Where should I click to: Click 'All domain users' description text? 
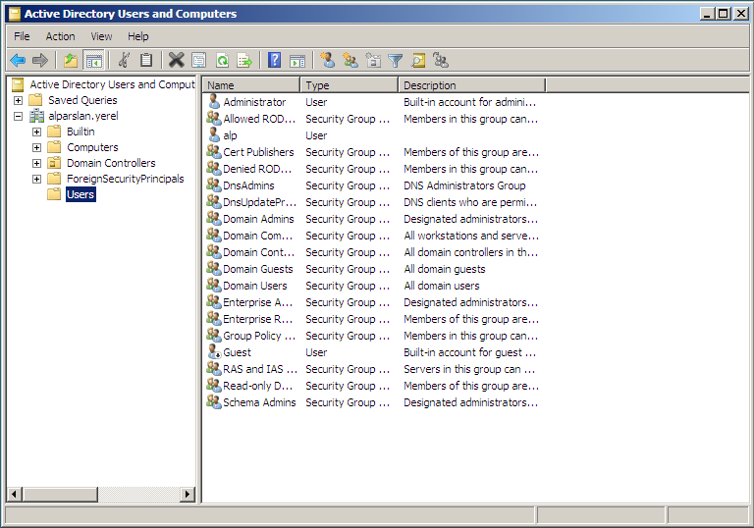pyautogui.click(x=442, y=286)
